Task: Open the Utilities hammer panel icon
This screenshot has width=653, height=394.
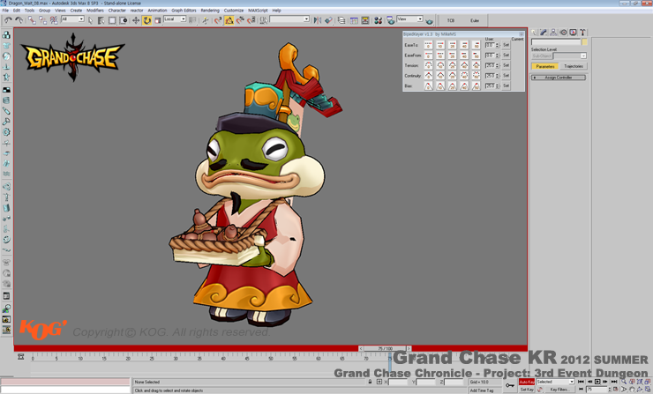Action: pyautogui.click(x=582, y=33)
